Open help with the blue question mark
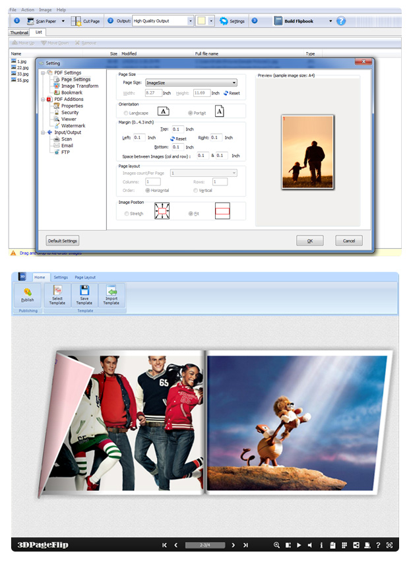The height and width of the screenshot is (574, 409). click(x=341, y=21)
